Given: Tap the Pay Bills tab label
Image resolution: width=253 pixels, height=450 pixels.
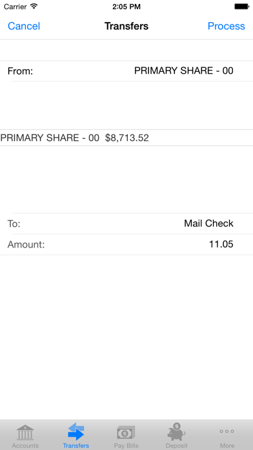Looking at the screenshot, I should click(x=126, y=445).
